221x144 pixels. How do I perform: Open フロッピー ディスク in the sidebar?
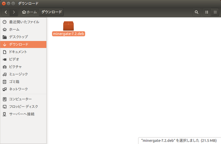pyautogui.click(x=23, y=107)
